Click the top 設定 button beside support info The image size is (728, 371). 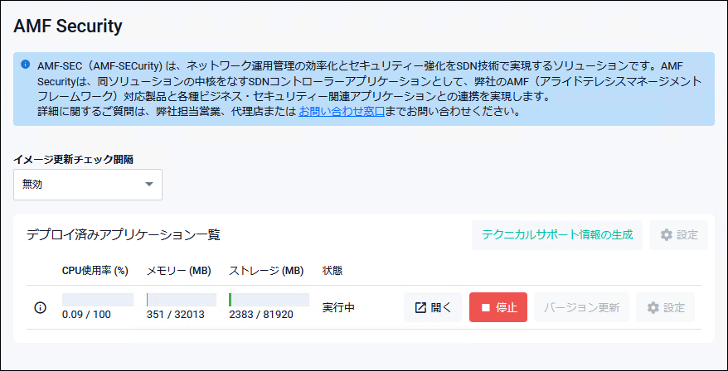[x=679, y=235]
